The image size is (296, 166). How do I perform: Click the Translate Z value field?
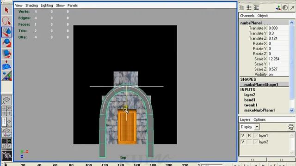(278, 38)
